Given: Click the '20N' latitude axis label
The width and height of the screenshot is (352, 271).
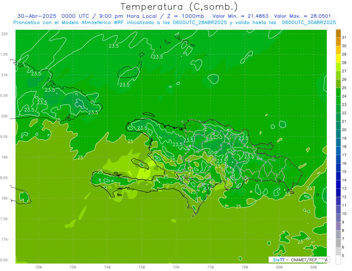Looking at the screenshot, I should tap(4, 116).
